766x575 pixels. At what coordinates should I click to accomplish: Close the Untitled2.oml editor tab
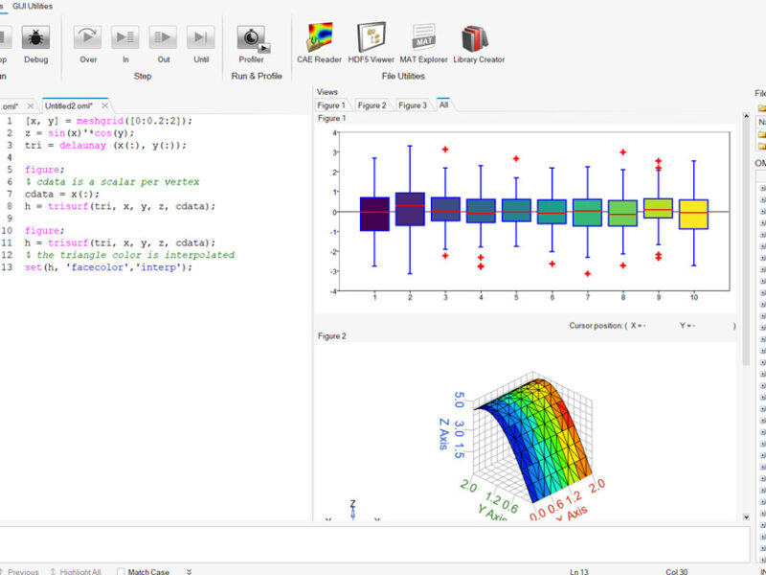tap(104, 105)
